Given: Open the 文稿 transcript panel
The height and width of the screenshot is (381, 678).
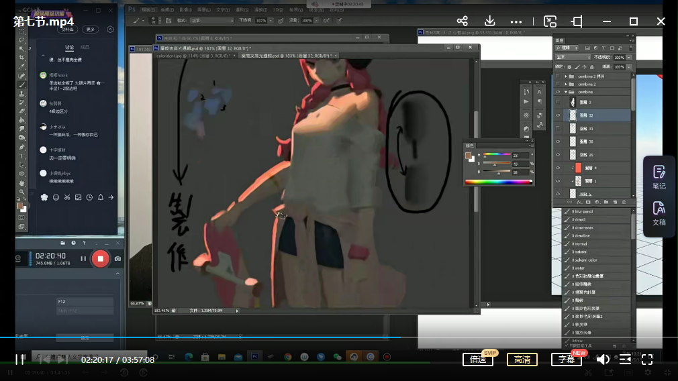Looking at the screenshot, I should (x=659, y=213).
